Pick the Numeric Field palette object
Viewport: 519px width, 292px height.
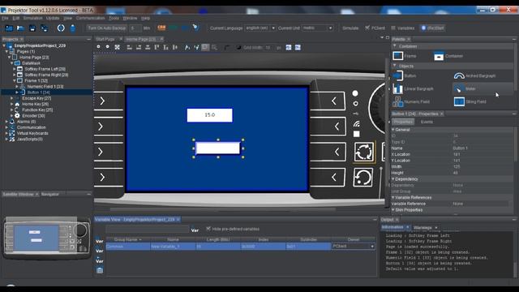coord(411,101)
